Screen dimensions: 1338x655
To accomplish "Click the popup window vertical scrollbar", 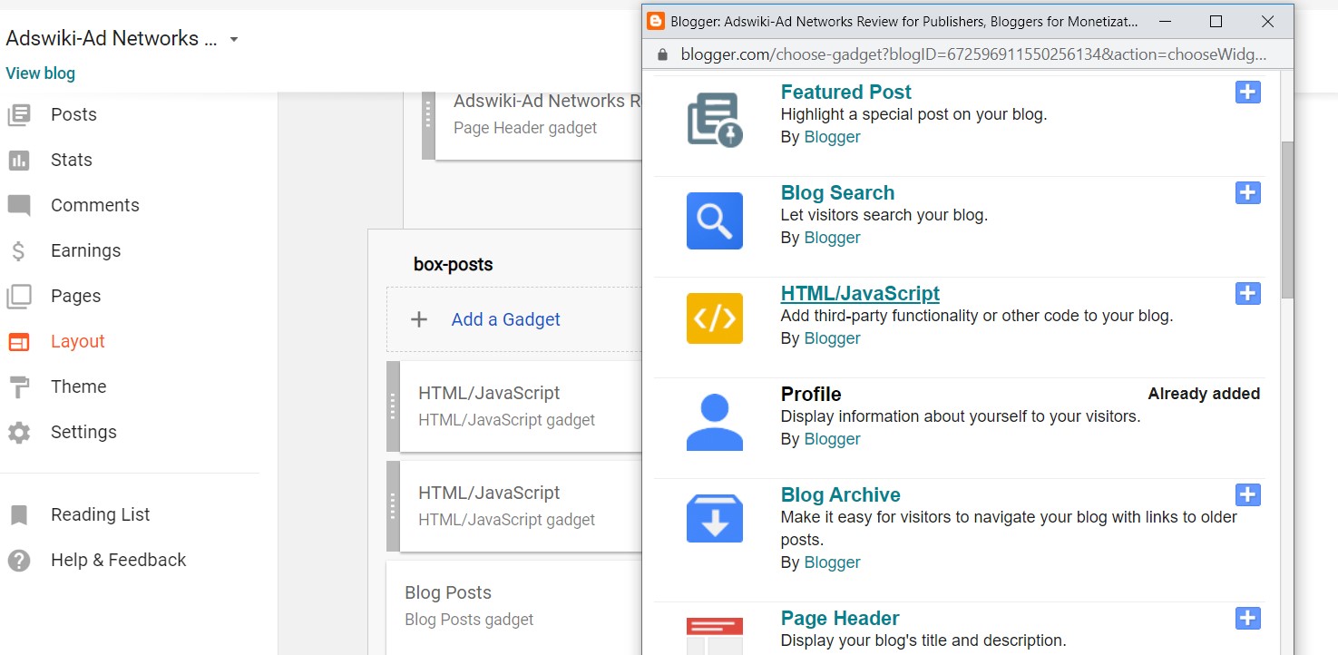I will [1287, 220].
